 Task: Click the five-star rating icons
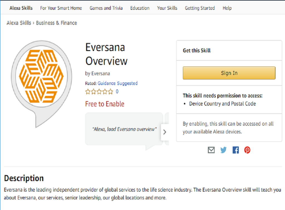click(x=99, y=91)
